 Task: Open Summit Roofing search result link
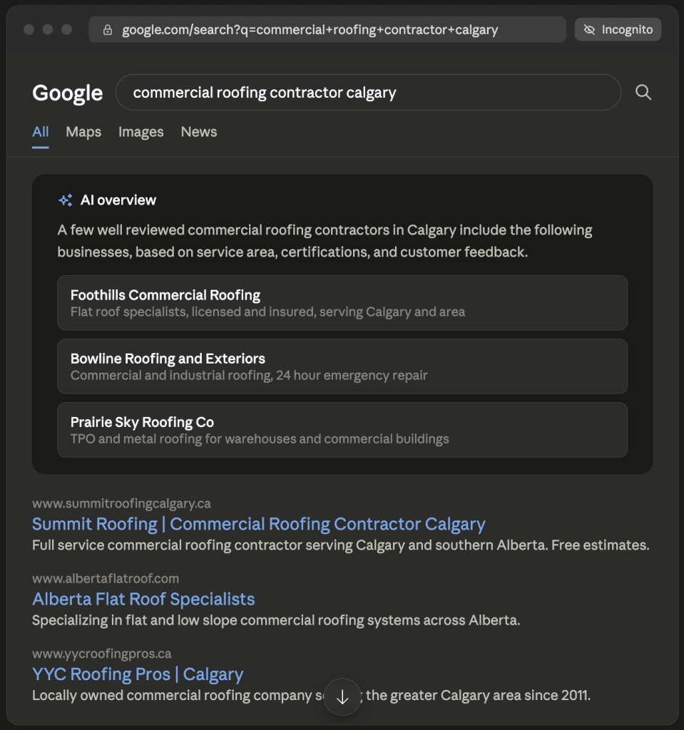click(259, 524)
